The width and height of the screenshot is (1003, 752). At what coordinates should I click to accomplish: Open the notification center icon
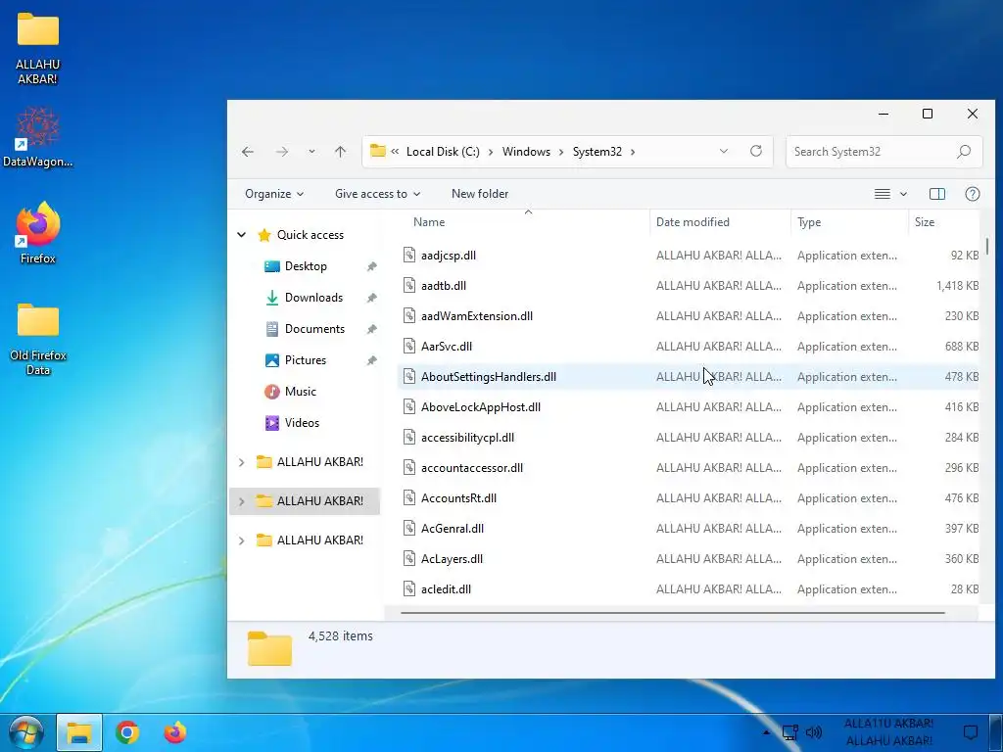pyautogui.click(x=971, y=732)
